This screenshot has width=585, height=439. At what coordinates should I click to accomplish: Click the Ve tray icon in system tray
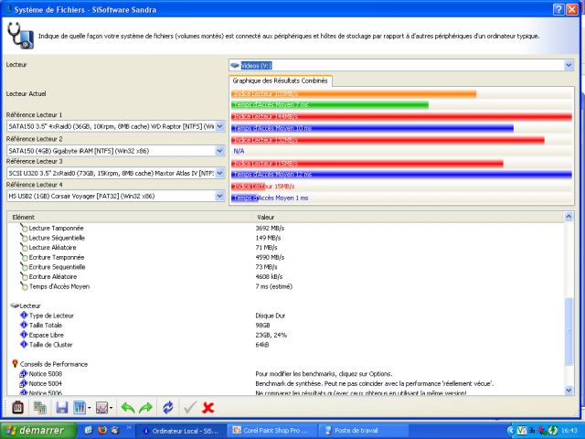(522, 431)
